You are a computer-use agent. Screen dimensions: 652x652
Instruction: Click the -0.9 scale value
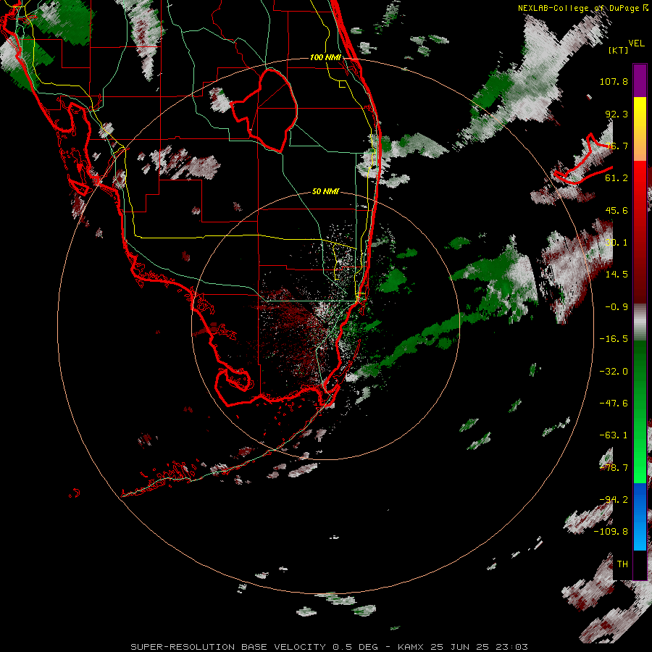coord(617,307)
